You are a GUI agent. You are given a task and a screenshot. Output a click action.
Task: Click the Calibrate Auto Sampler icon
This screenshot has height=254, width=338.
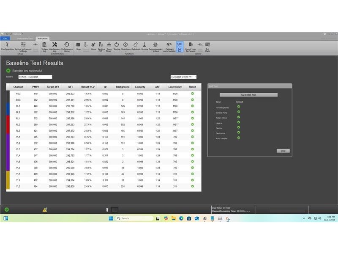pos(169,46)
